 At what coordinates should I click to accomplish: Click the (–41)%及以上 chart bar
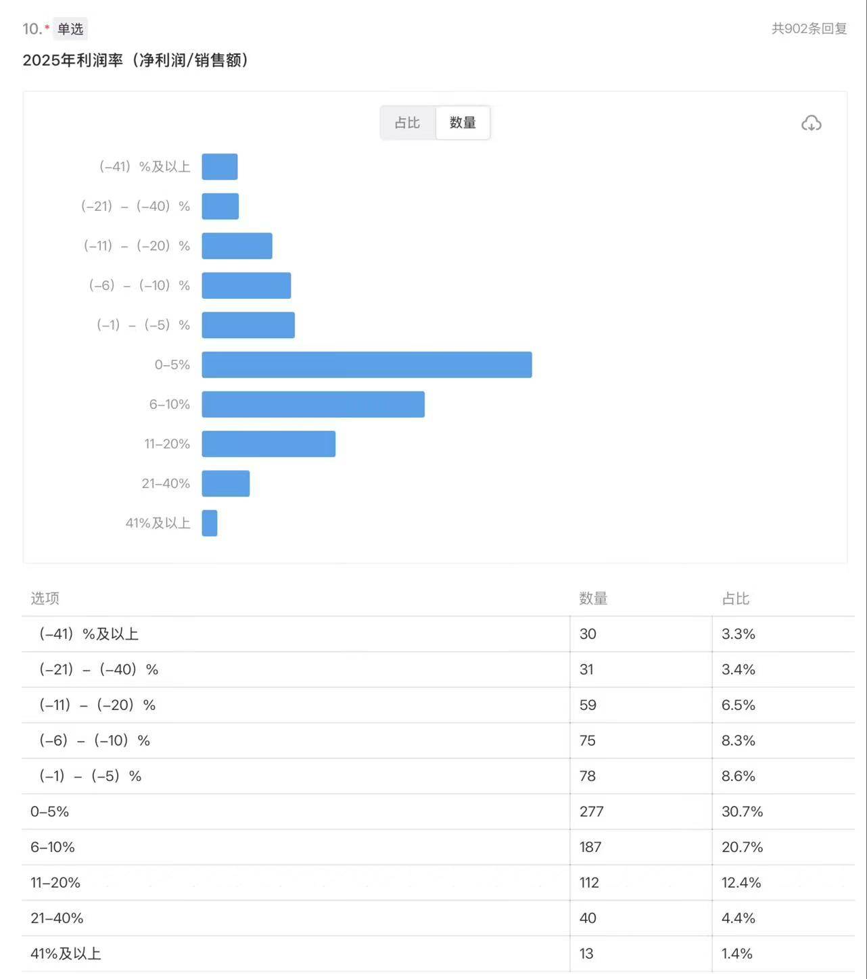(220, 167)
